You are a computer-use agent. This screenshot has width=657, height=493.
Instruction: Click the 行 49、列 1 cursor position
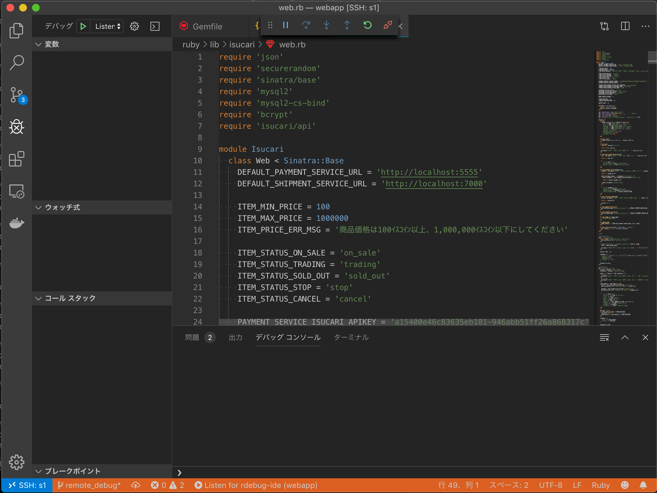point(458,485)
